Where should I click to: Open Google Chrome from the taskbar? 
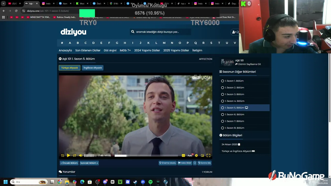point(60,182)
